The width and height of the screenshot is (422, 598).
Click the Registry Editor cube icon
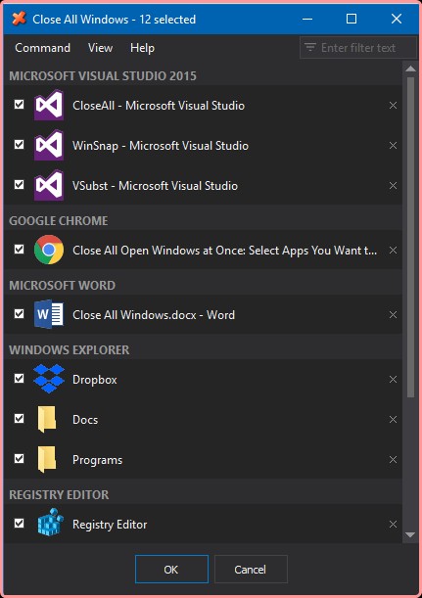tap(50, 524)
